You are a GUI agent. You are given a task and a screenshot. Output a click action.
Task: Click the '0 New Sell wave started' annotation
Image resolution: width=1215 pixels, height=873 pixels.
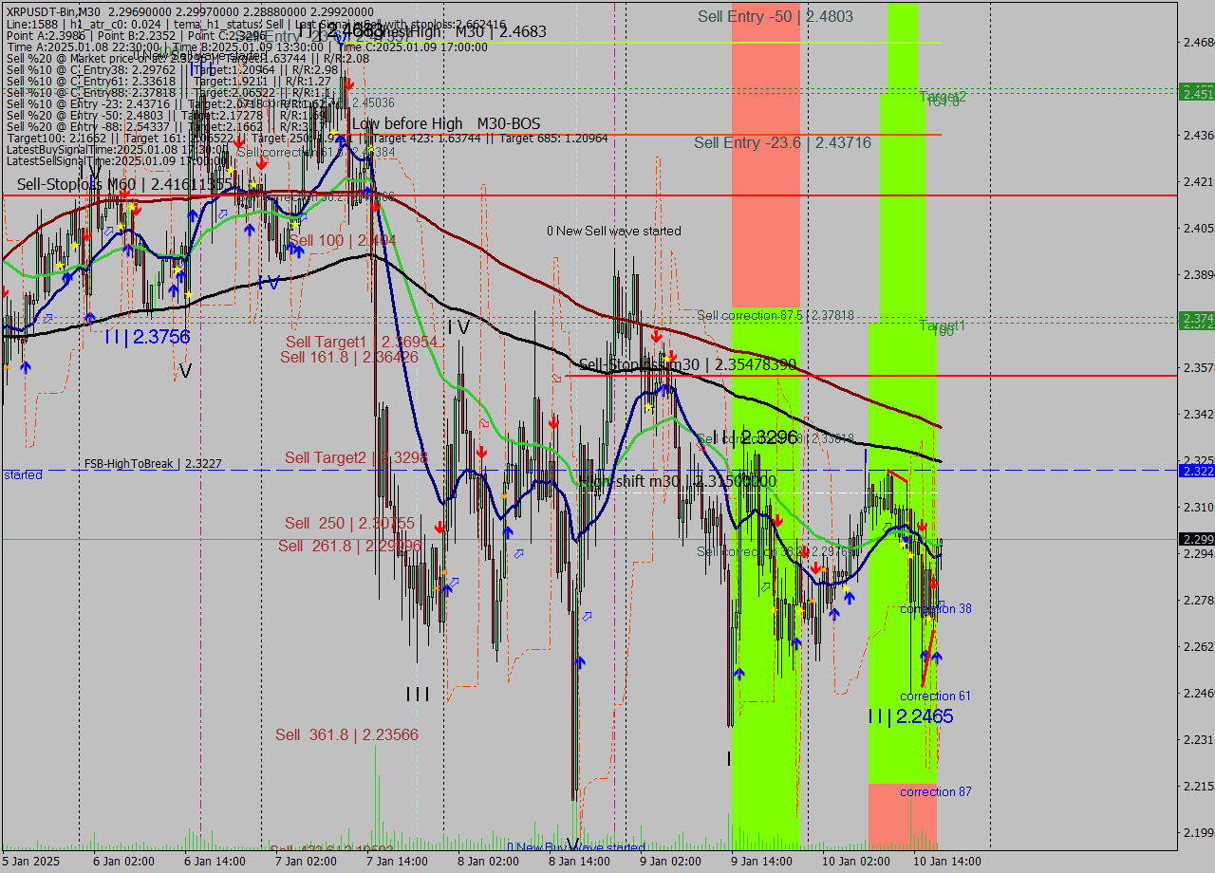pyautogui.click(x=613, y=231)
